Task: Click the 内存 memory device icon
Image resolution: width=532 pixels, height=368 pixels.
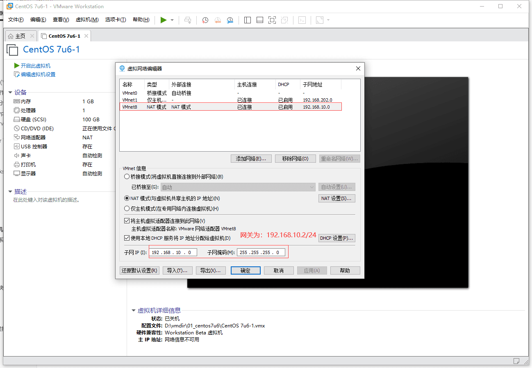Action: pyautogui.click(x=17, y=101)
